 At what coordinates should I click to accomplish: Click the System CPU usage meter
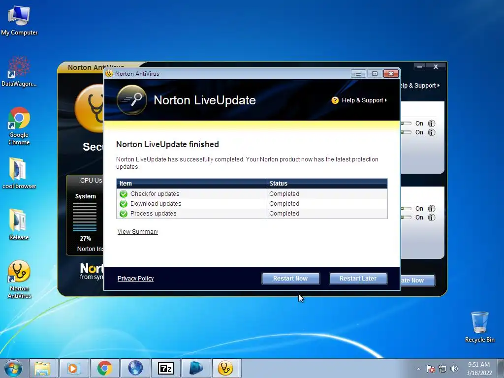pos(85,217)
